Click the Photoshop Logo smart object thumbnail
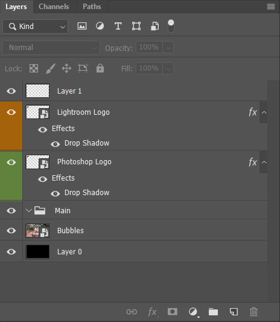The image size is (280, 322). point(37,162)
